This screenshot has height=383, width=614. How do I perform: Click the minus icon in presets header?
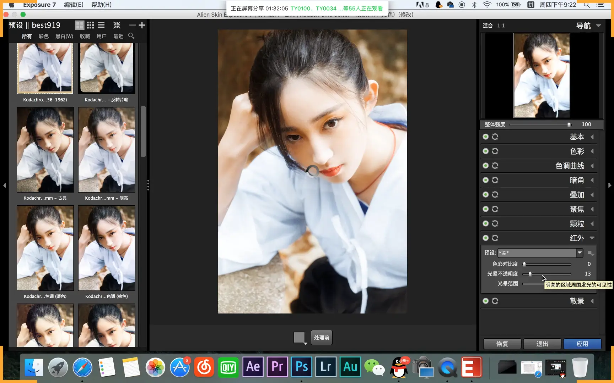pyautogui.click(x=132, y=25)
